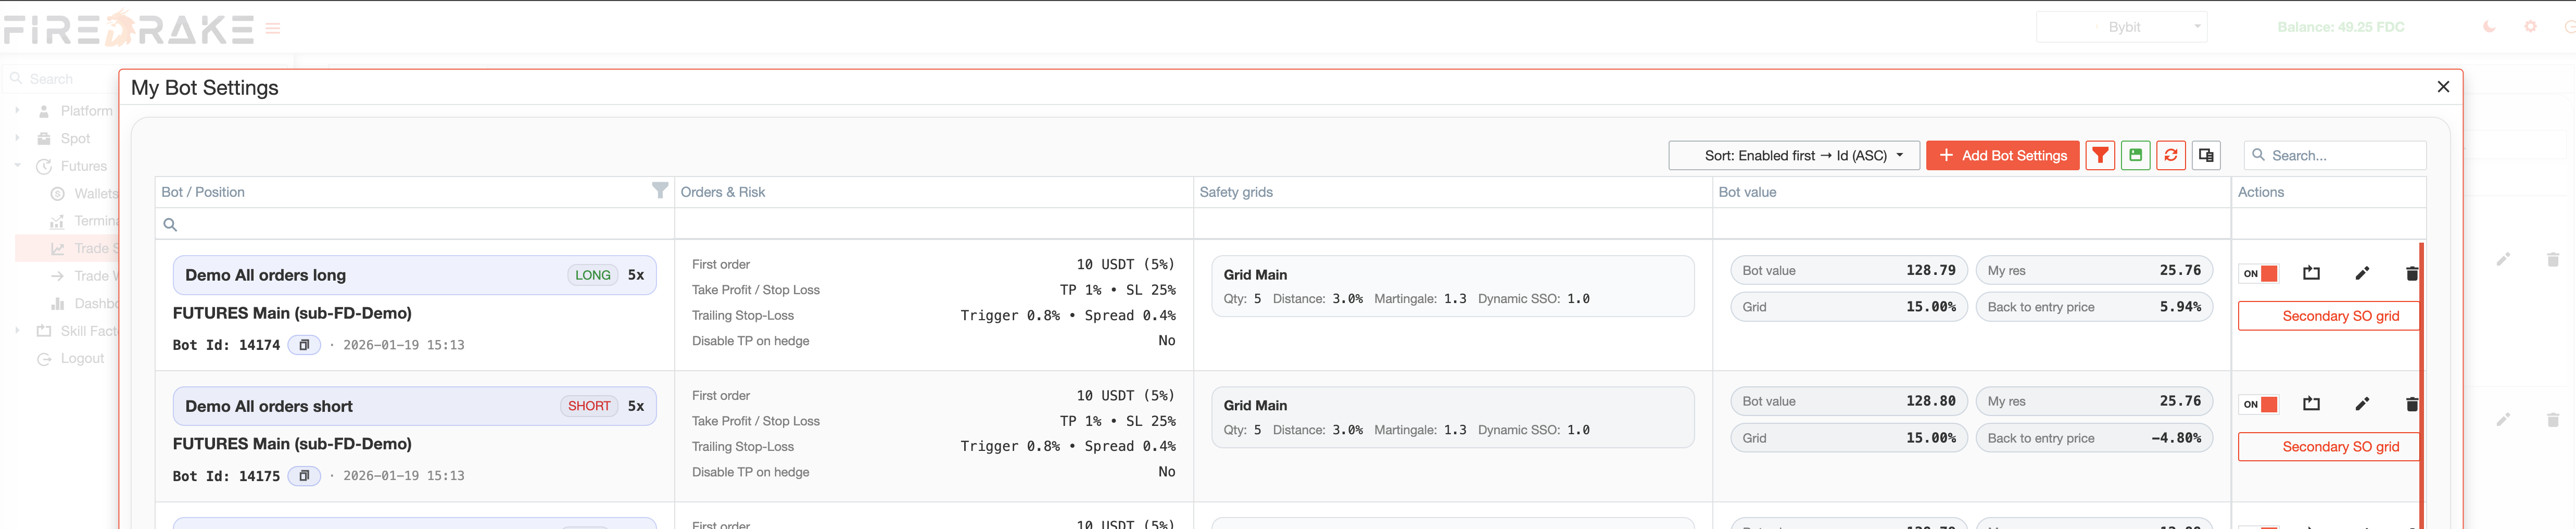Expand the Bybit exchange selector
Image resolution: width=2576 pixels, height=529 pixels.
click(2121, 27)
